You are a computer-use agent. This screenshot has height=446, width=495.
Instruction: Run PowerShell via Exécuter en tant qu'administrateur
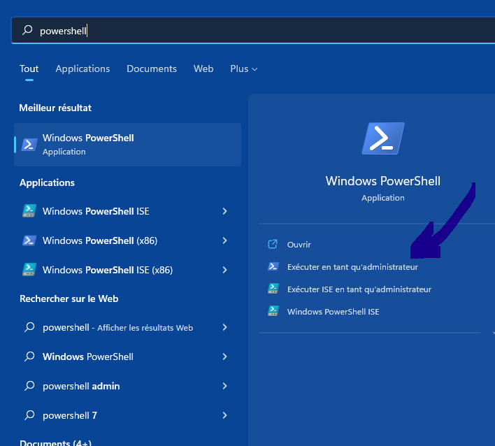pyautogui.click(x=352, y=267)
